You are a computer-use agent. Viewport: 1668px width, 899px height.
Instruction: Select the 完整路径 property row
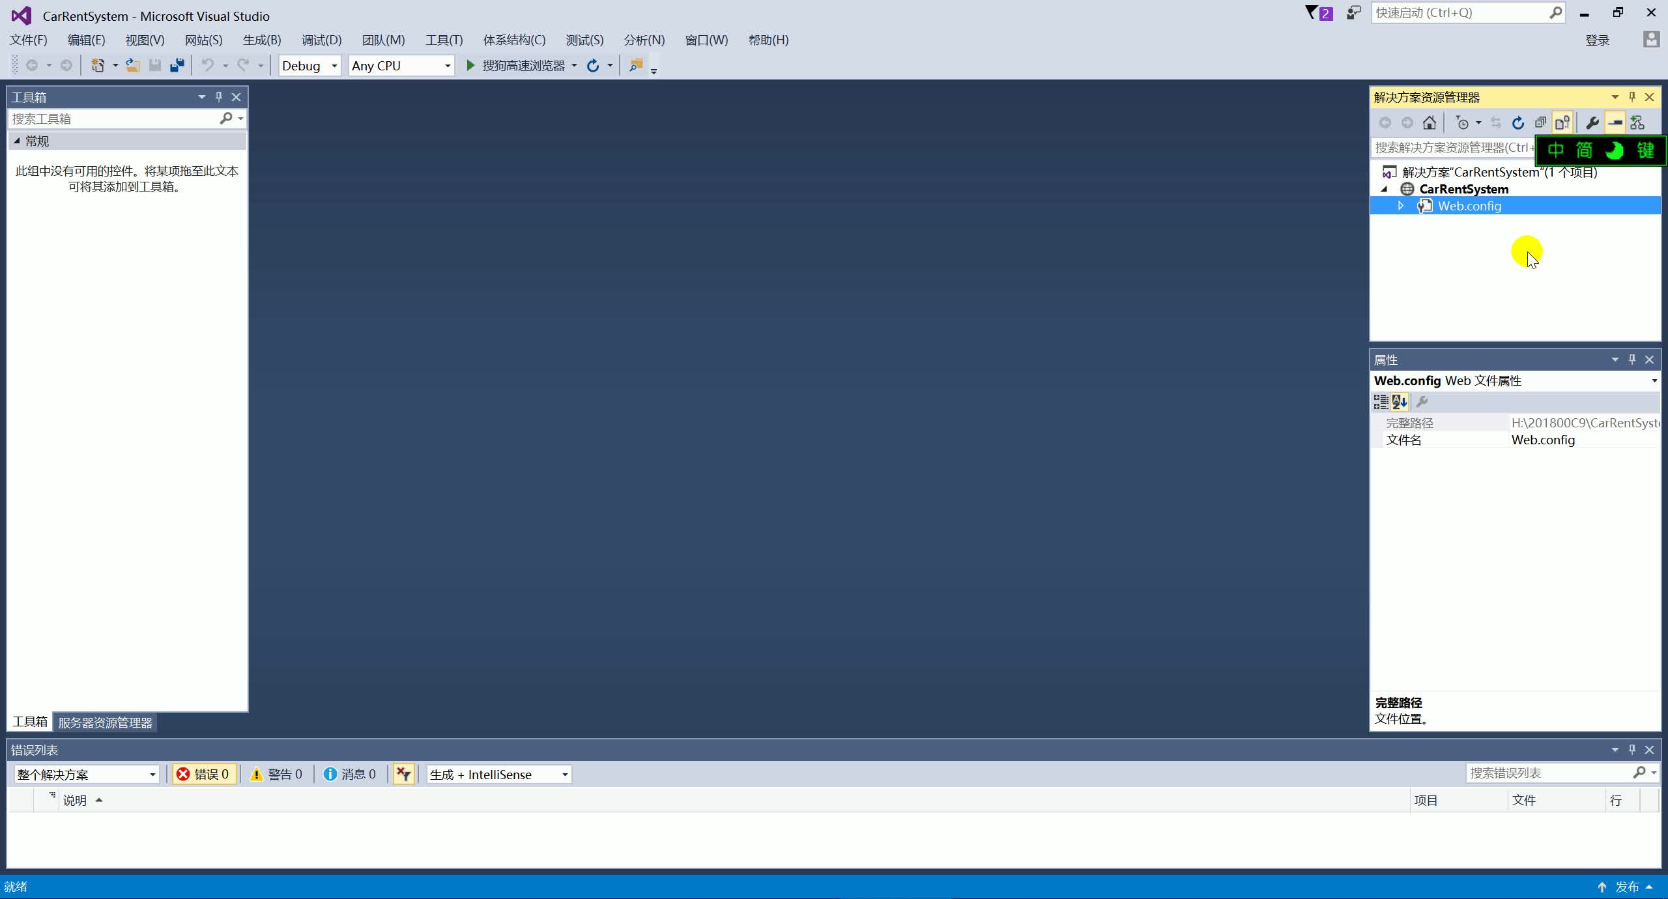click(1516, 423)
